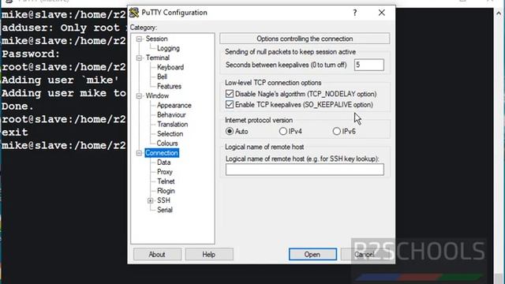Open the Appearance category
Image resolution: width=505 pixels, height=284 pixels.
click(x=174, y=105)
